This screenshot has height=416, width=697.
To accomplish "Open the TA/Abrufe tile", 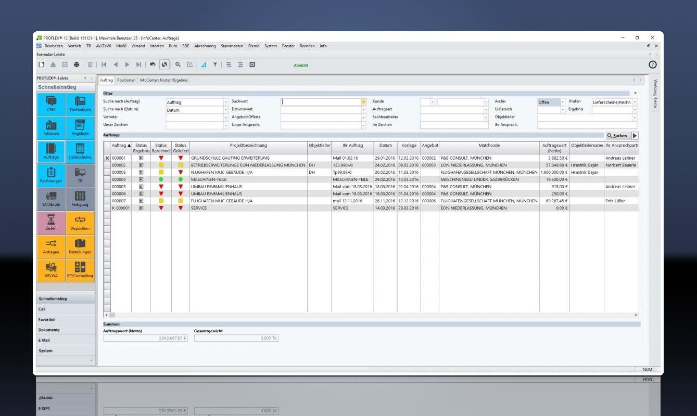I will 52,199.
